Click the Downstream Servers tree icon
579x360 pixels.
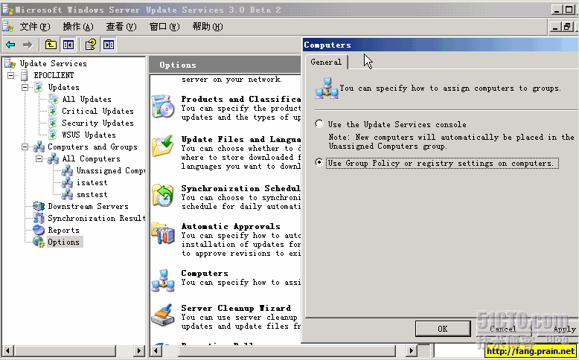[39, 206]
